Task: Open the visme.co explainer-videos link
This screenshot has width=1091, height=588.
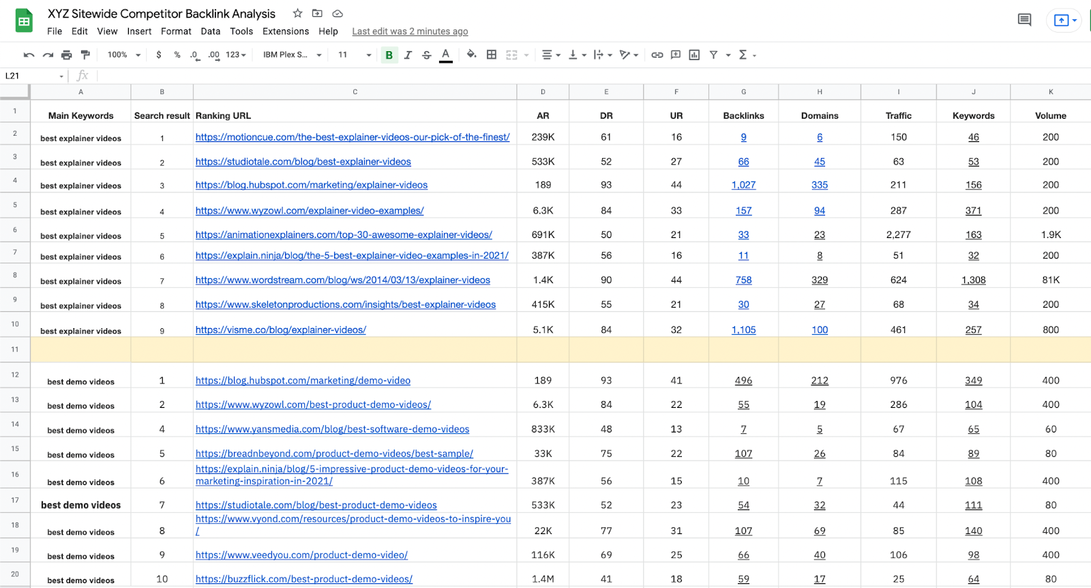Action: pyautogui.click(x=281, y=329)
